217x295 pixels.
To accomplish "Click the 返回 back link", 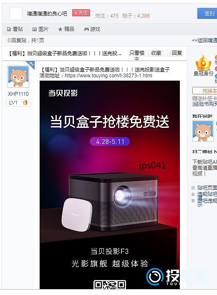I will click(x=204, y=41).
